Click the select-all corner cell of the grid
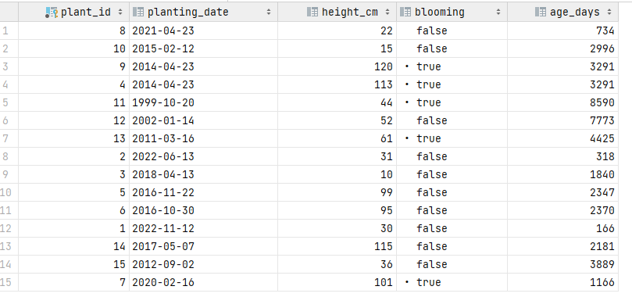 (9, 12)
